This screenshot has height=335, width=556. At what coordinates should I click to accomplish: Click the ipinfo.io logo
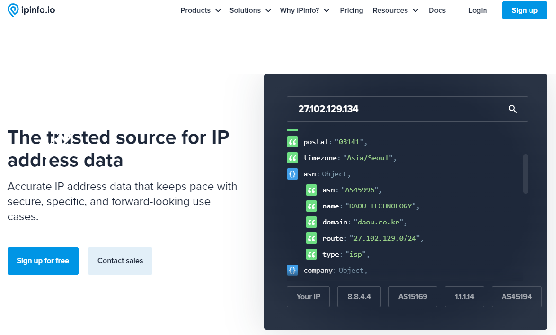pos(31,10)
